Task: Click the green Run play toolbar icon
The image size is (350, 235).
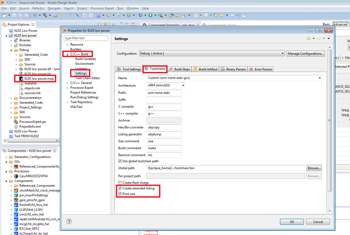Action: 150,15
